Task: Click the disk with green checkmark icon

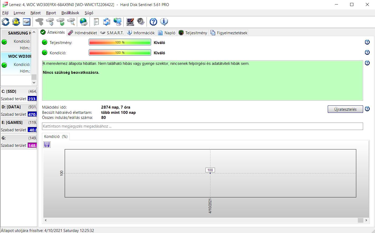Action: [60, 22]
